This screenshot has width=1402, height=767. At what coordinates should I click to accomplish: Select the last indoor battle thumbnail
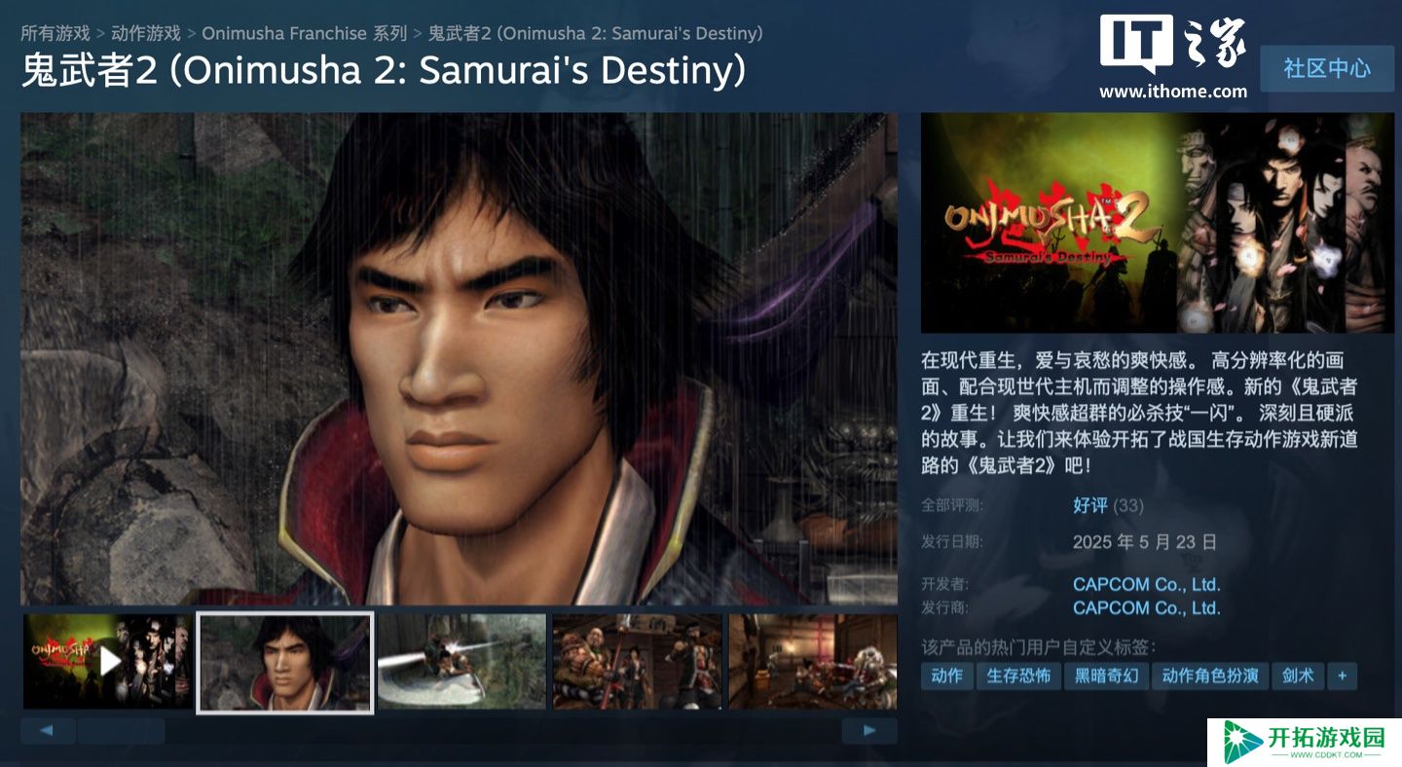813,662
